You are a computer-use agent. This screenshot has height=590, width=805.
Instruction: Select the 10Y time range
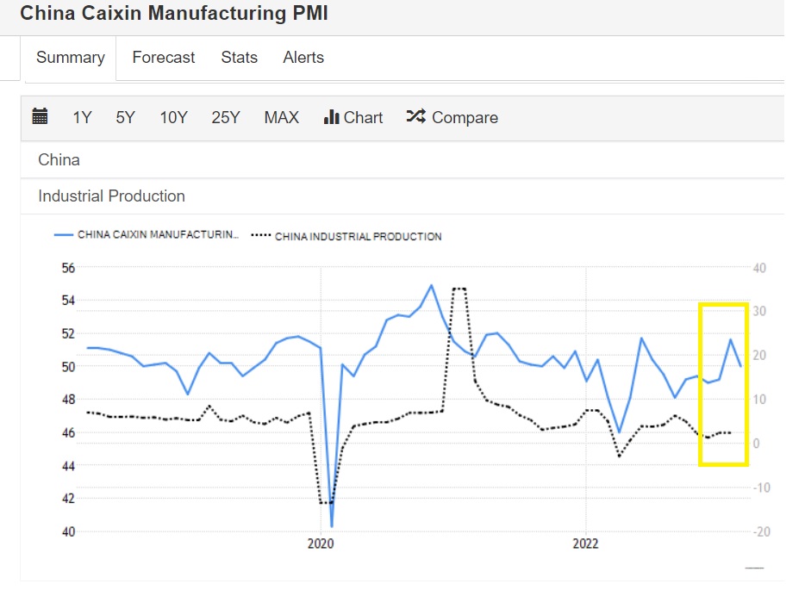pyautogui.click(x=173, y=117)
